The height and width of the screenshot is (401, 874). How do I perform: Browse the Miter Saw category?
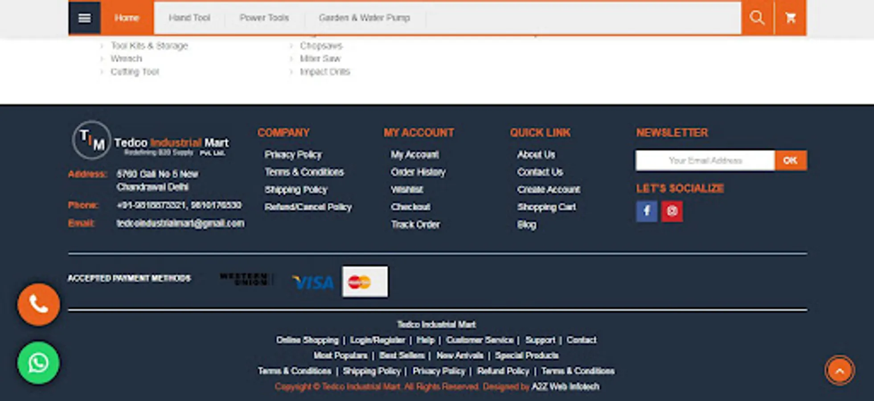click(x=320, y=58)
